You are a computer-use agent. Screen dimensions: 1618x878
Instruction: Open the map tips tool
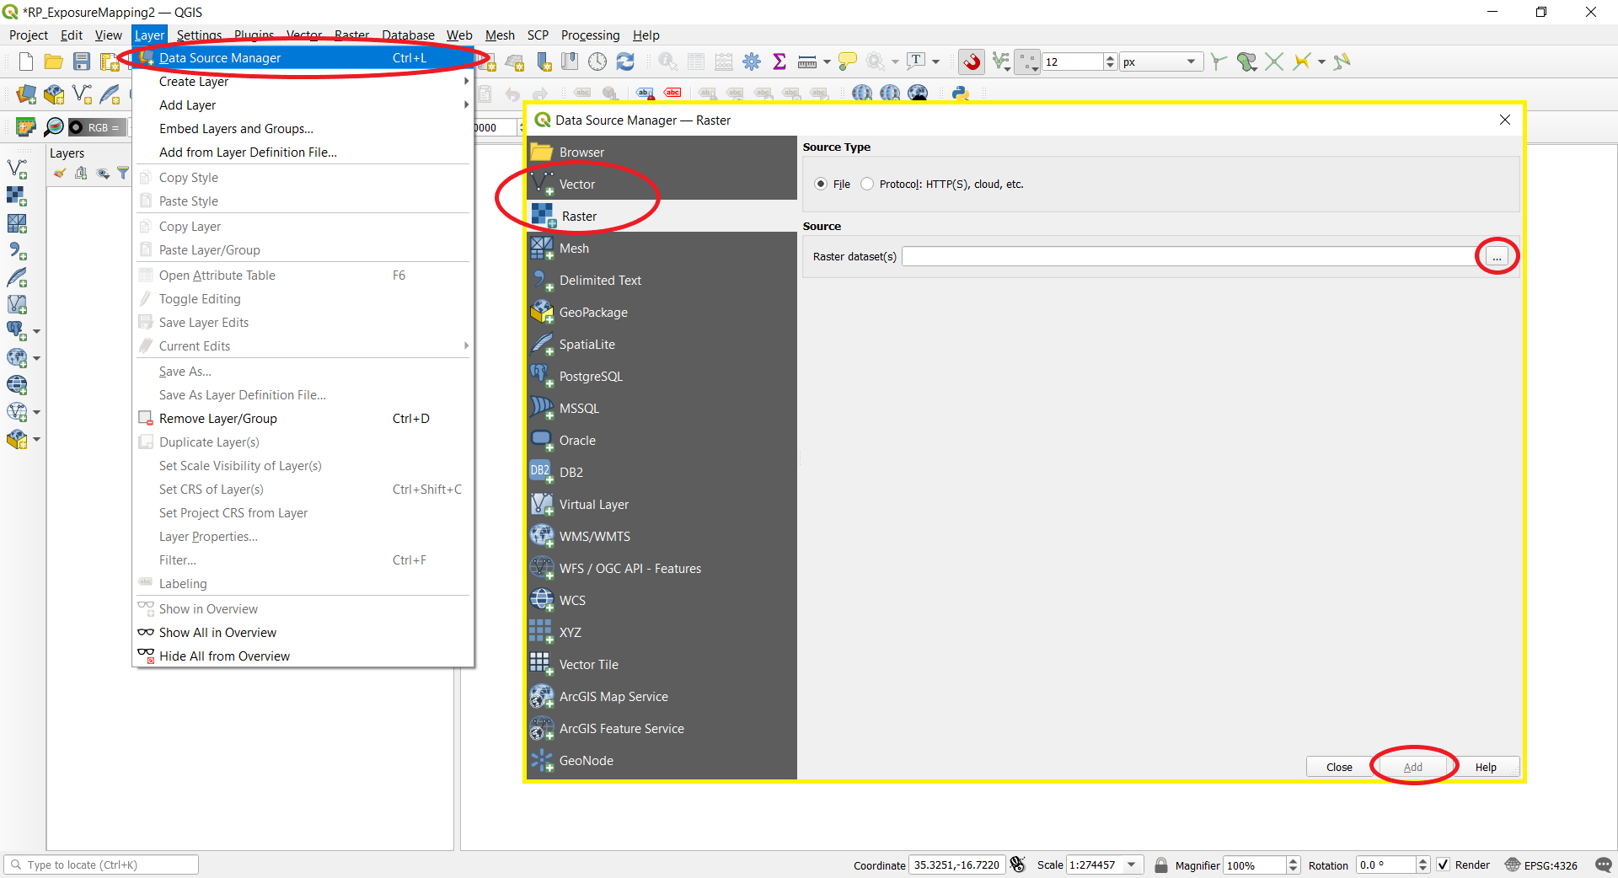847,62
